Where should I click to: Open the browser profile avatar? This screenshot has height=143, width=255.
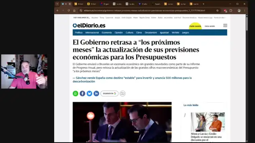[239, 11]
